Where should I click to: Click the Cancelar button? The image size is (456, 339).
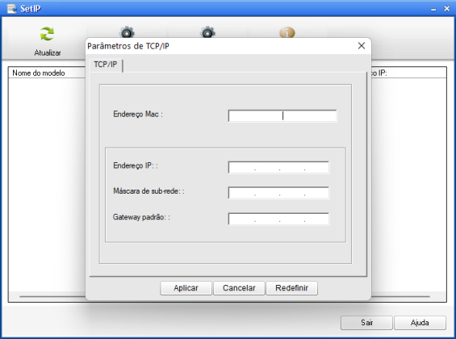pyautogui.click(x=239, y=288)
